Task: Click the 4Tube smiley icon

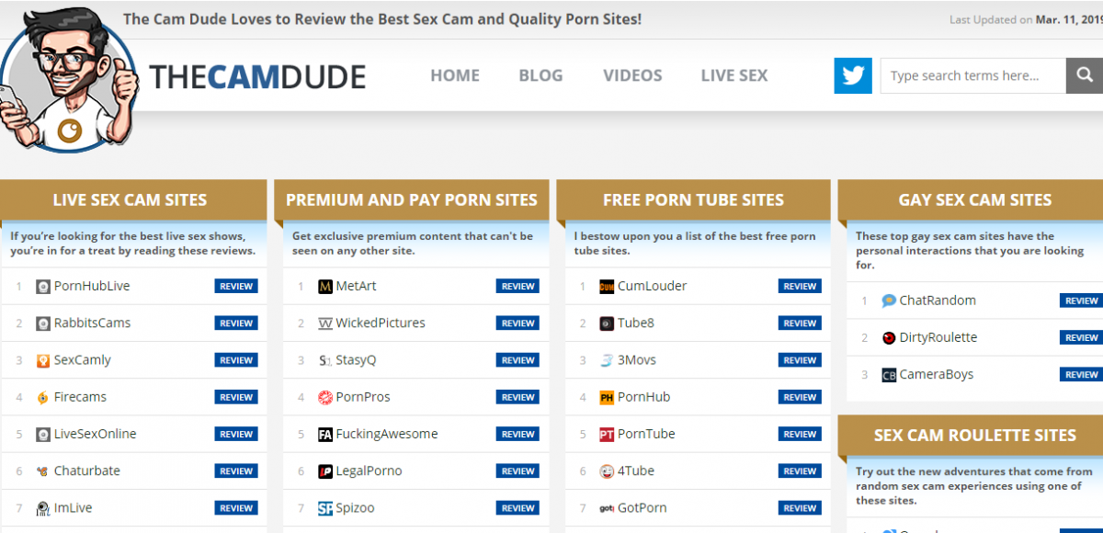Action: click(607, 471)
